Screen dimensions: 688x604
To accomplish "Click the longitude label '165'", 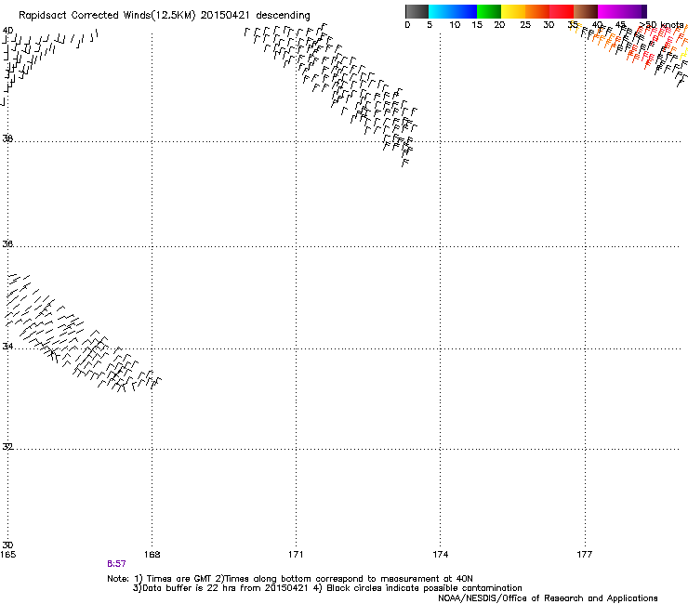I will [7, 555].
